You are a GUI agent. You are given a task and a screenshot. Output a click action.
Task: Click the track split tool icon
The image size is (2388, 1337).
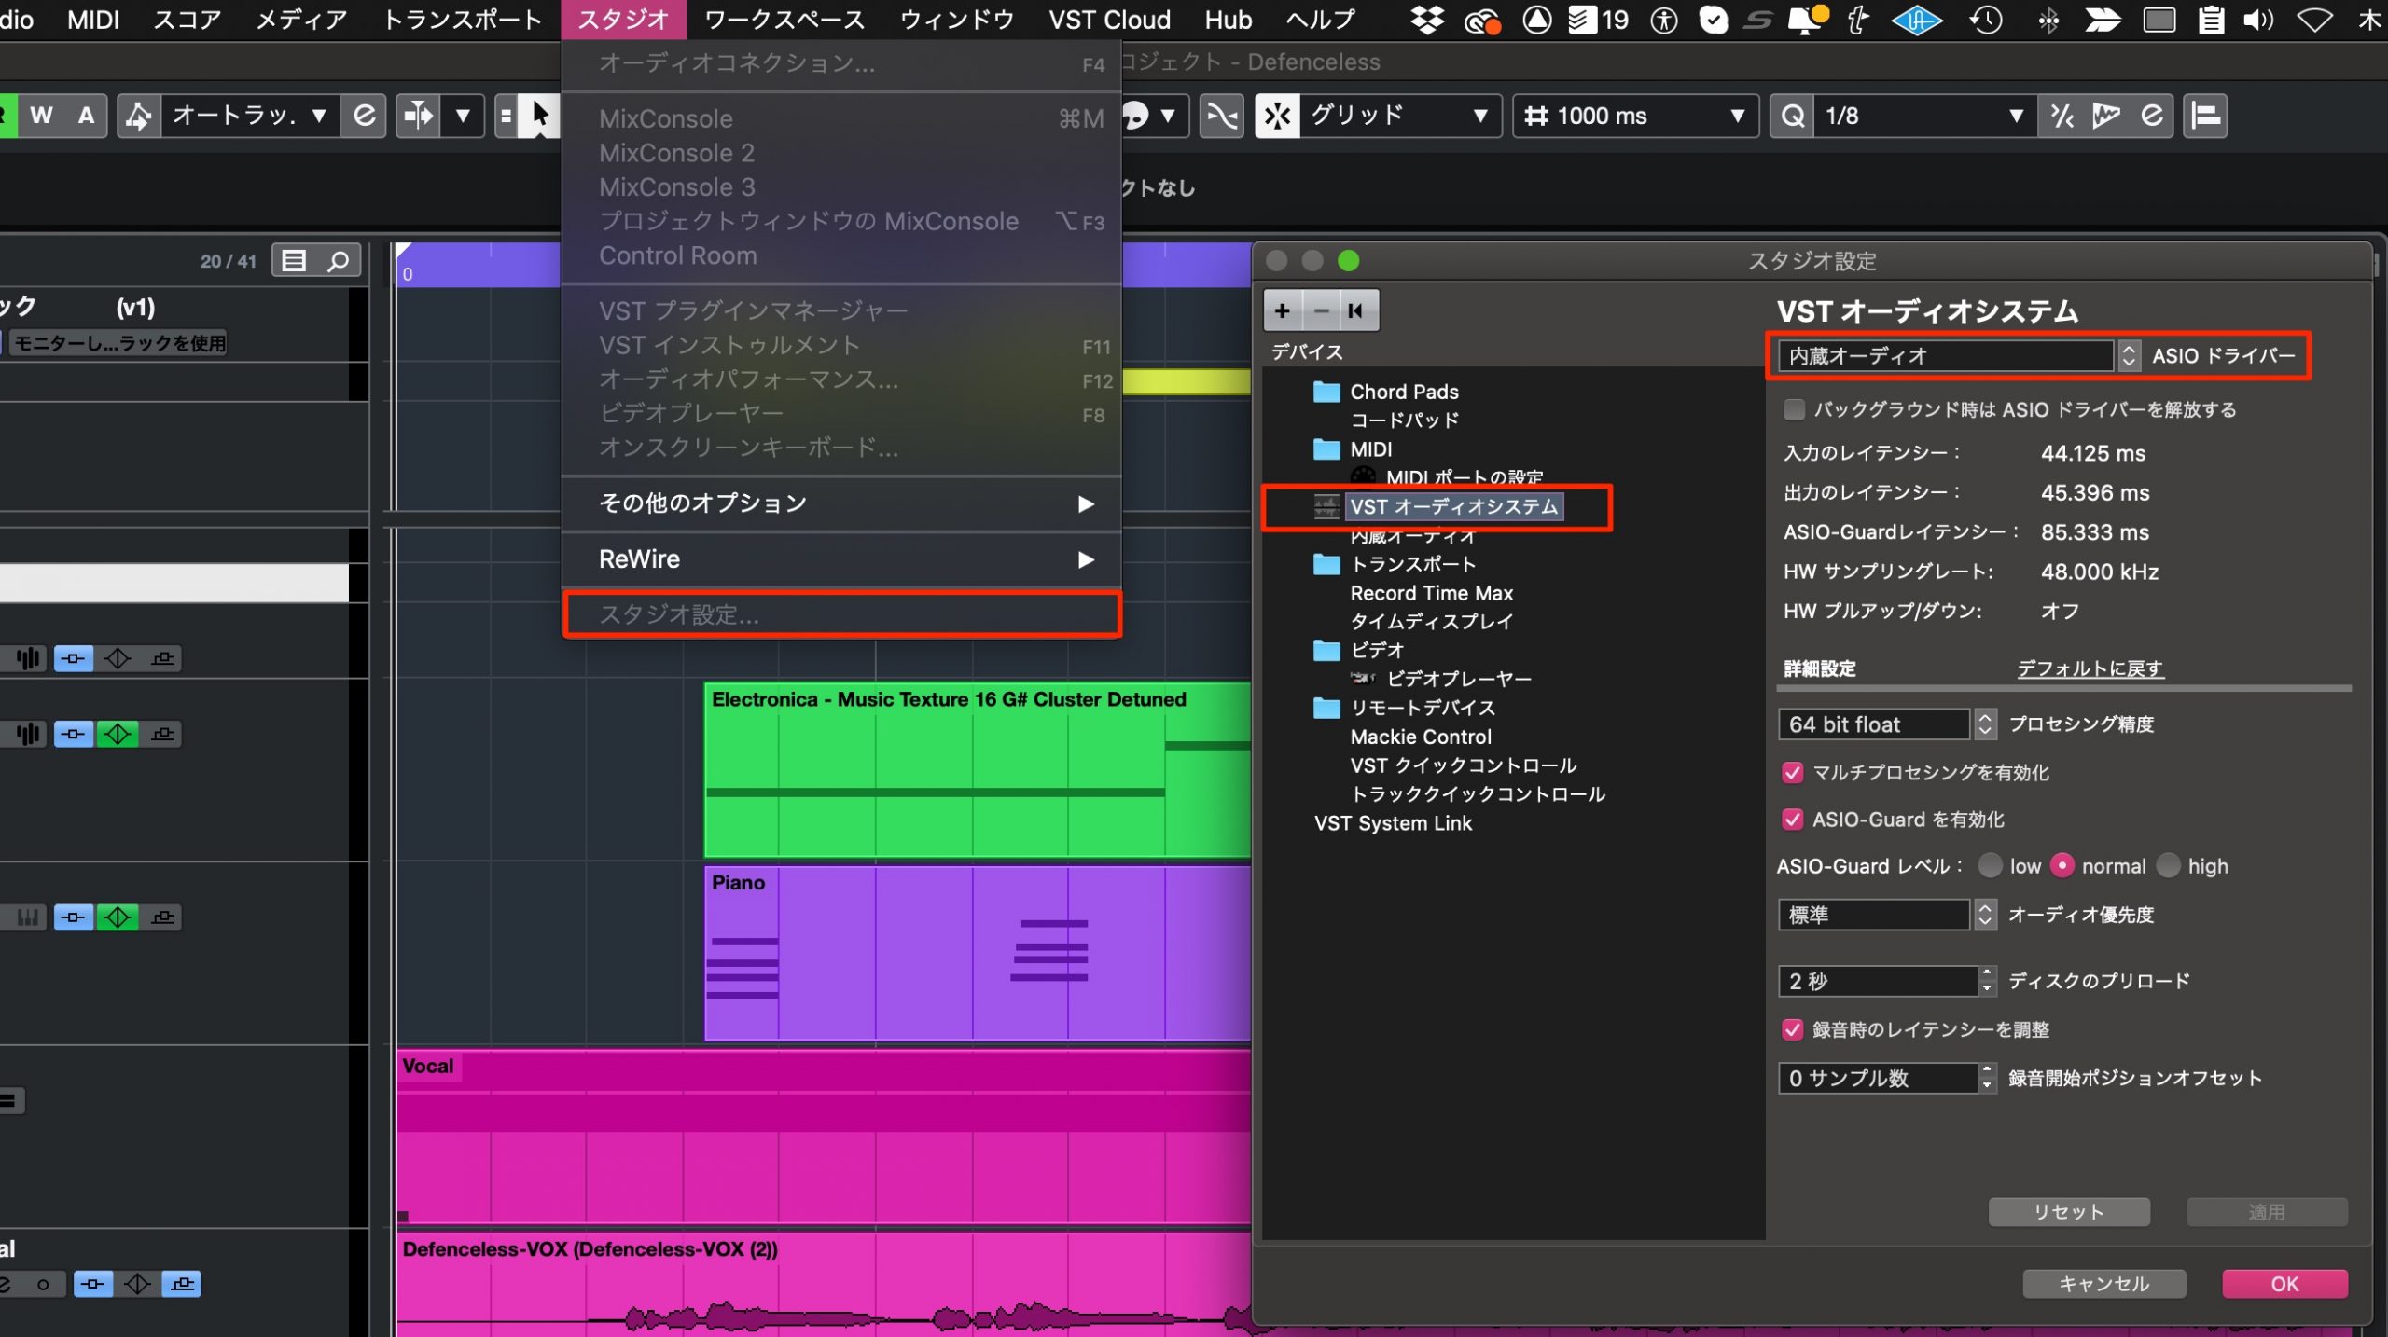click(418, 116)
